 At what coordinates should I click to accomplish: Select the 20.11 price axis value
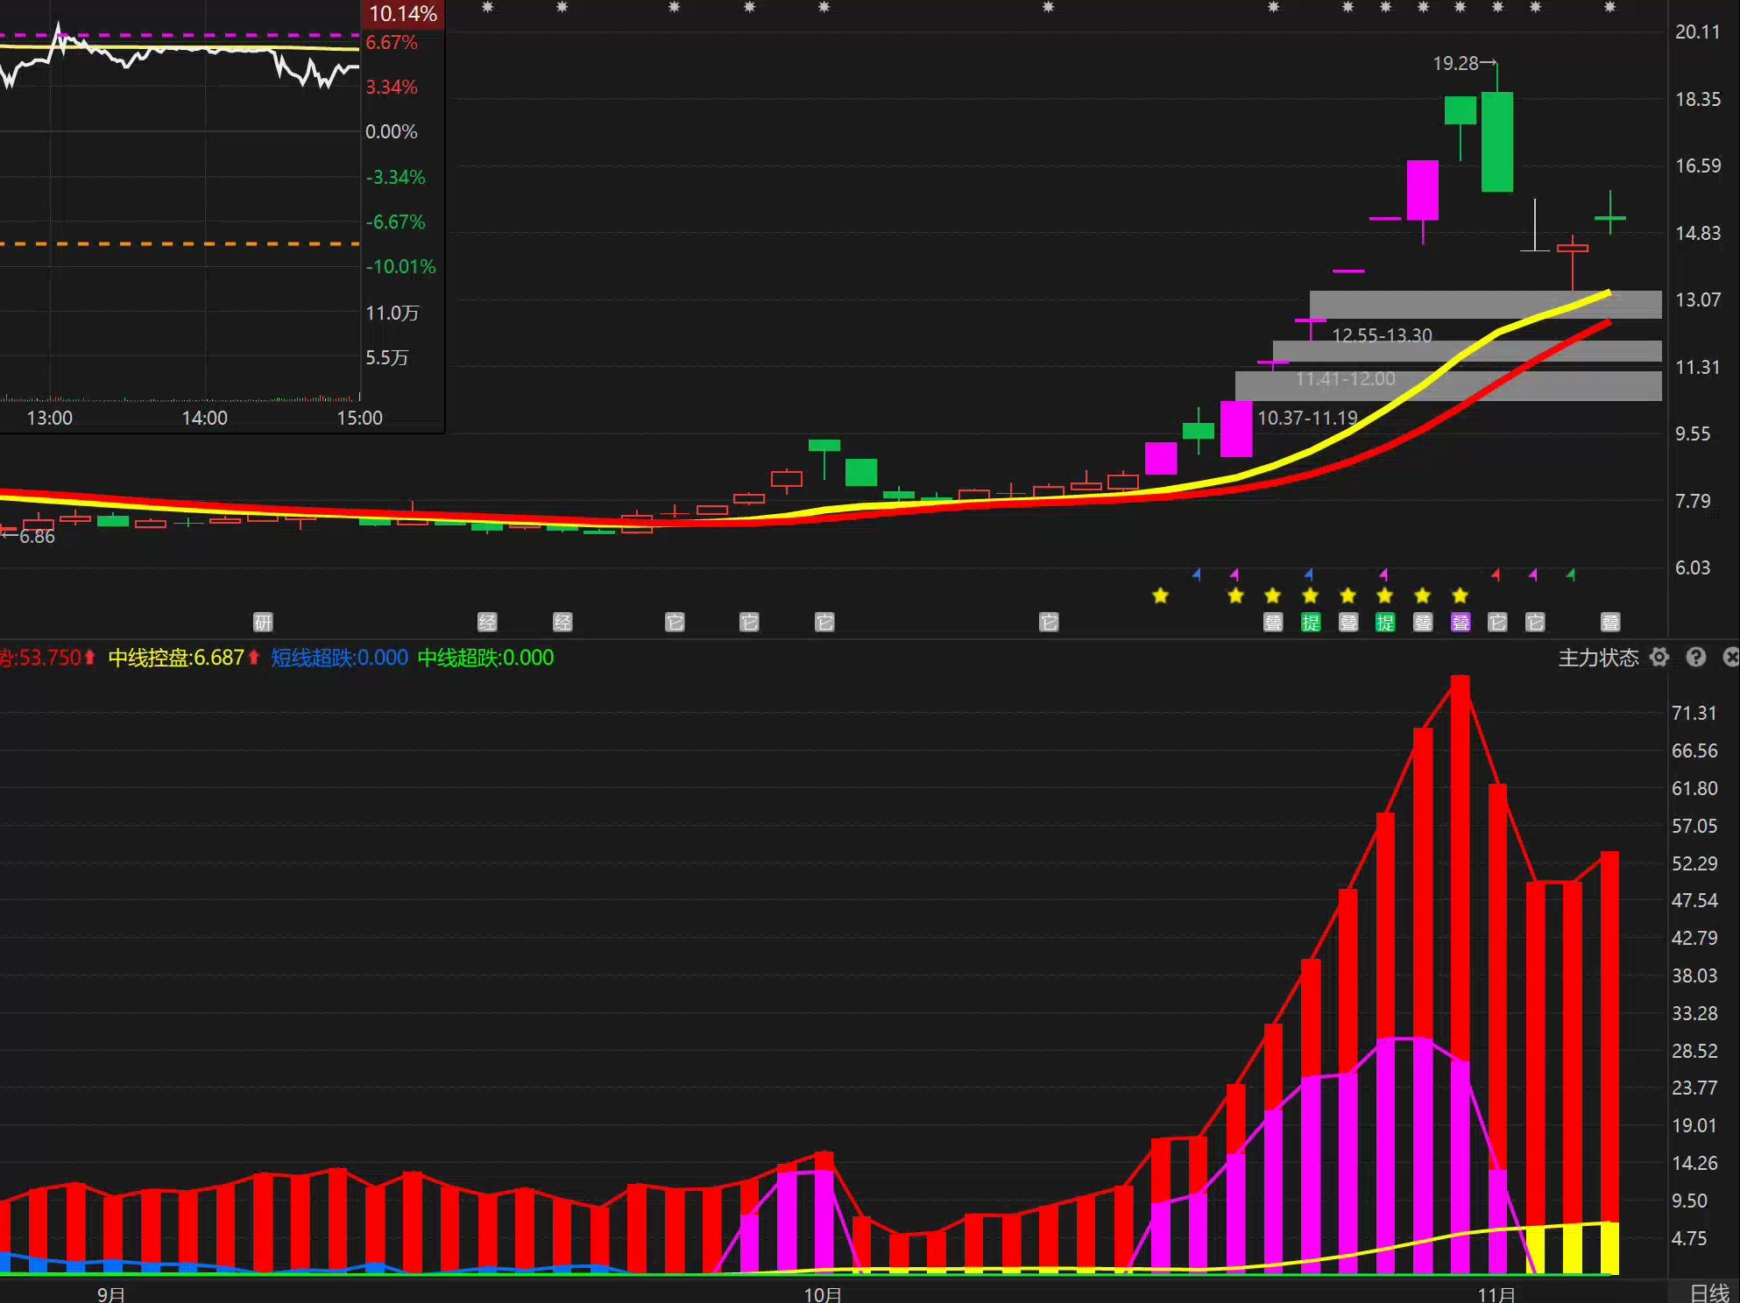1698,32
